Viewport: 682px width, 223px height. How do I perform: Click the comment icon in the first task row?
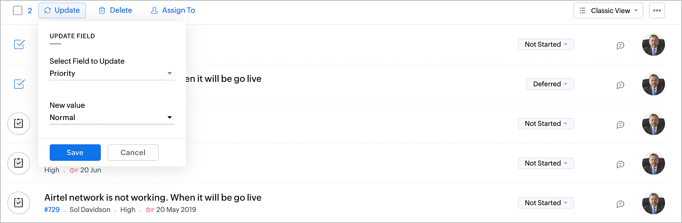coord(620,45)
